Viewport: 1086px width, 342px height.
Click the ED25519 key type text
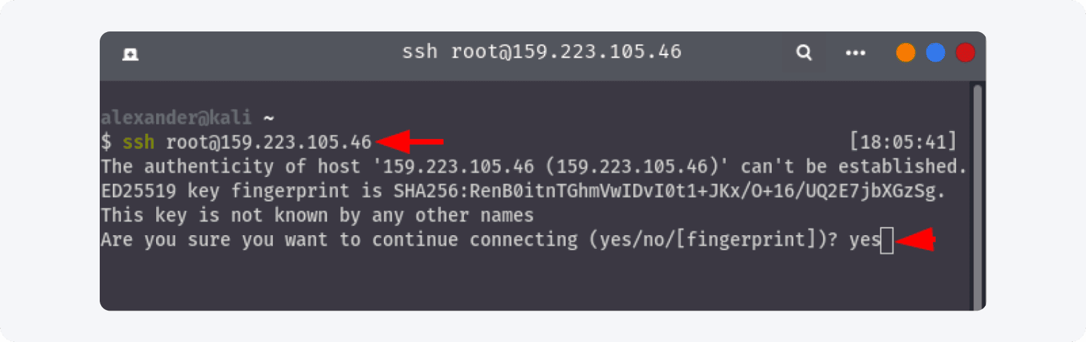pyautogui.click(x=138, y=191)
